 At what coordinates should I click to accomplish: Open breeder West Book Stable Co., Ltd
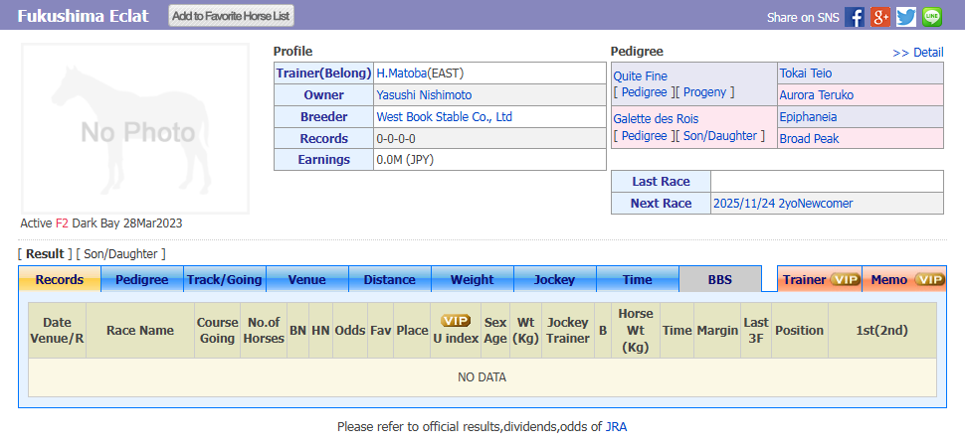(445, 117)
